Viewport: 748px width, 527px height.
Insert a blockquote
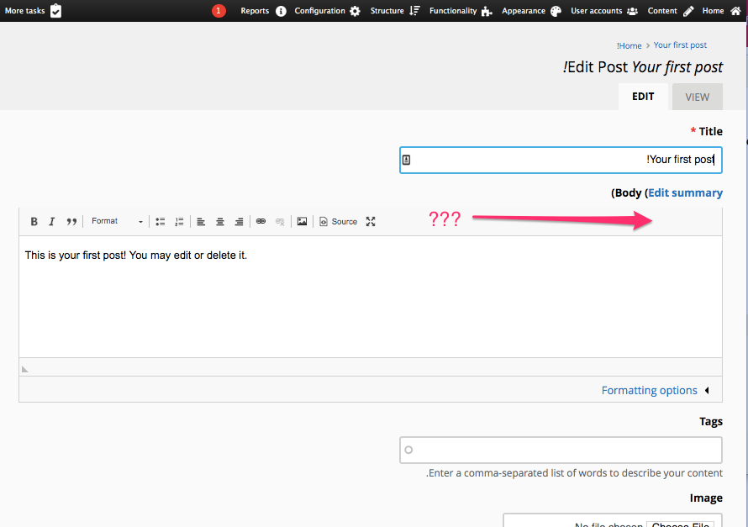click(x=71, y=221)
